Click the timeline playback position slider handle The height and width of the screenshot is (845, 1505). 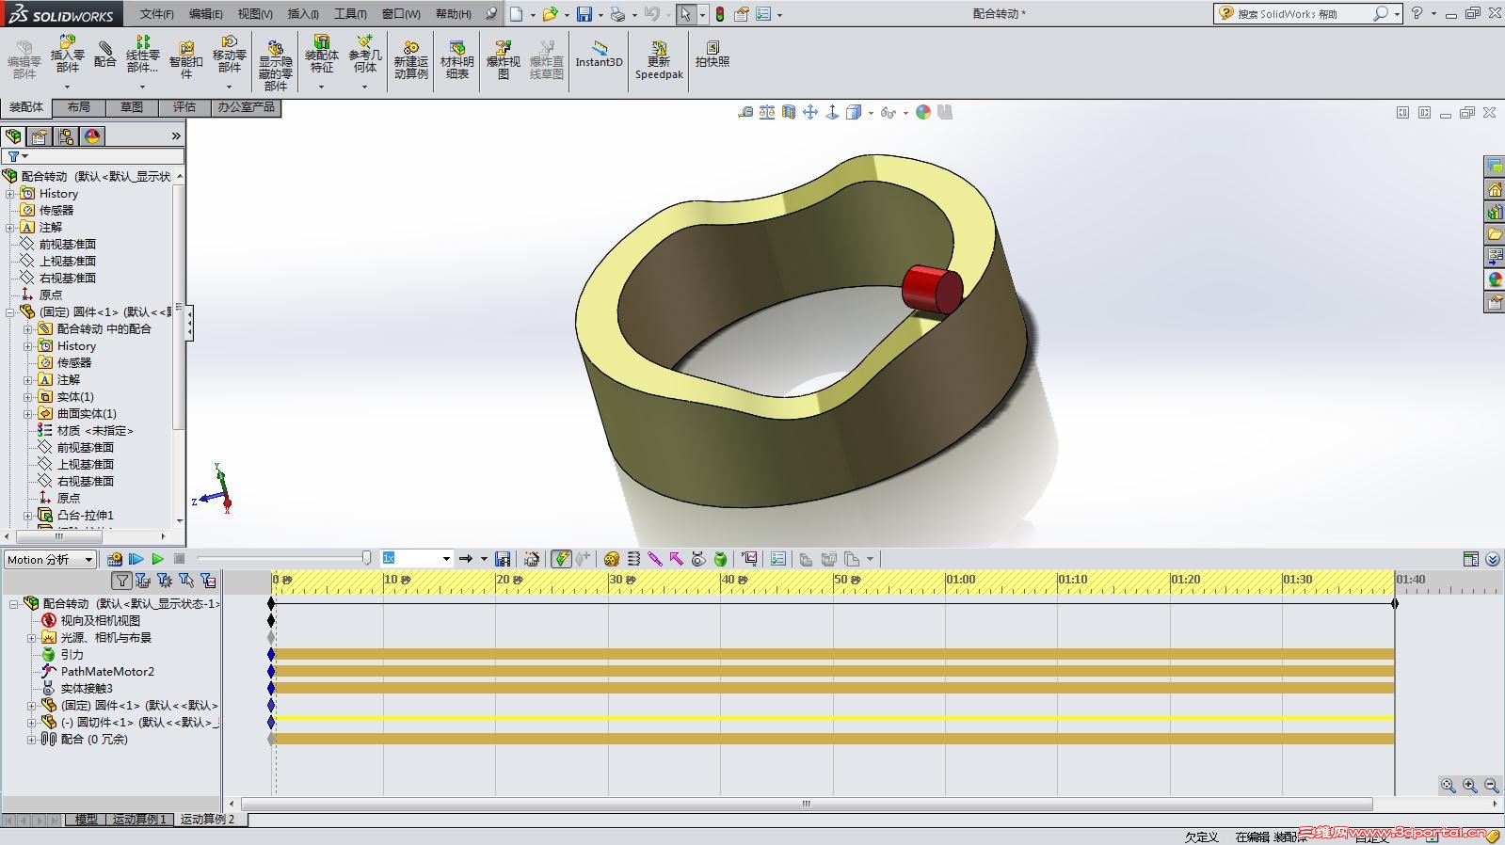(x=366, y=559)
